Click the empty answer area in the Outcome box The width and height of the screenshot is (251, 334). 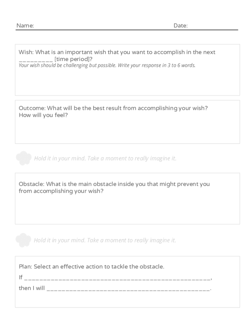click(127, 130)
